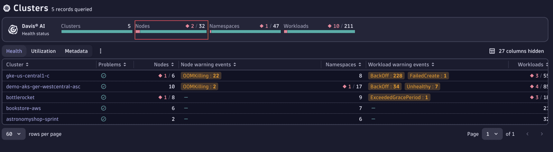Click the Kubernetes Clusters heading icon
Viewport: 553px width, 152px height.
coord(7,8)
